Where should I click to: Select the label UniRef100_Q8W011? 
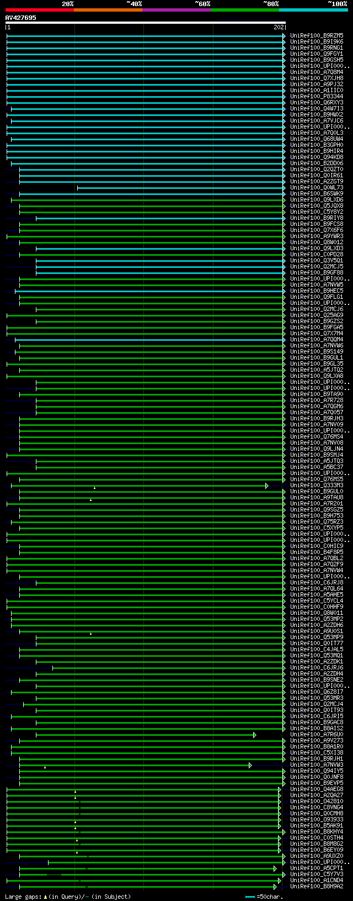317,613
